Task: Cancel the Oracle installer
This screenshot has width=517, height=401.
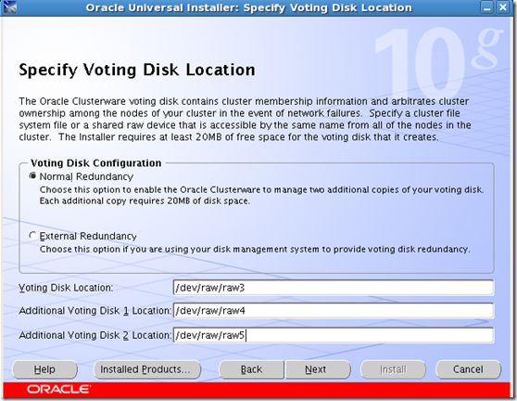Action: 468,369
